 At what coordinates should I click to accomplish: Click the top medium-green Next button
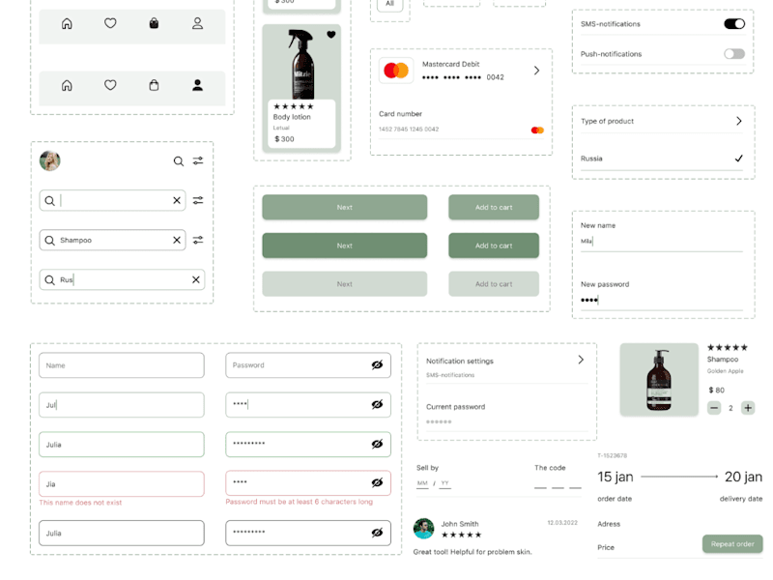[345, 207]
